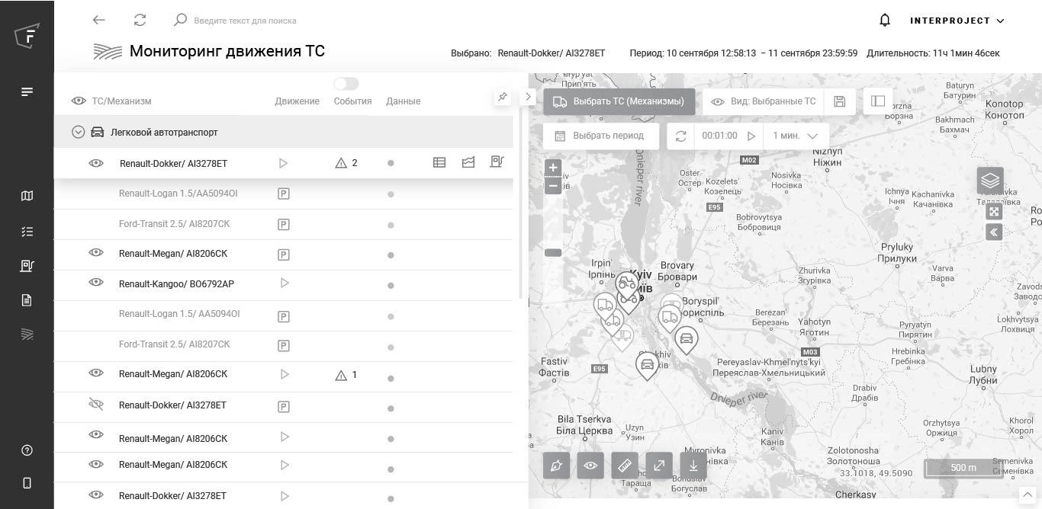The height and width of the screenshot is (509, 1042).
Task: Open the Вид: Выбранные ТС view selector
Action: pos(764,101)
